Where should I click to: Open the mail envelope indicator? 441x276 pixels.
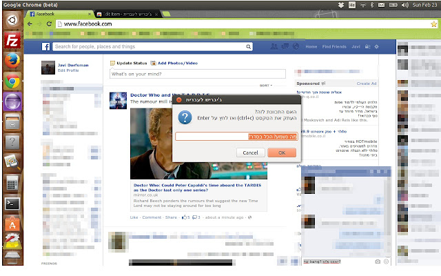[x=381, y=5]
